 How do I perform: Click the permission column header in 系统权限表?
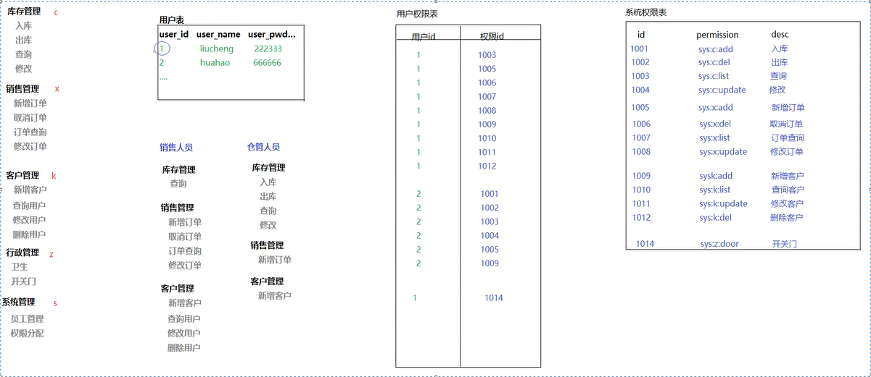pos(717,35)
